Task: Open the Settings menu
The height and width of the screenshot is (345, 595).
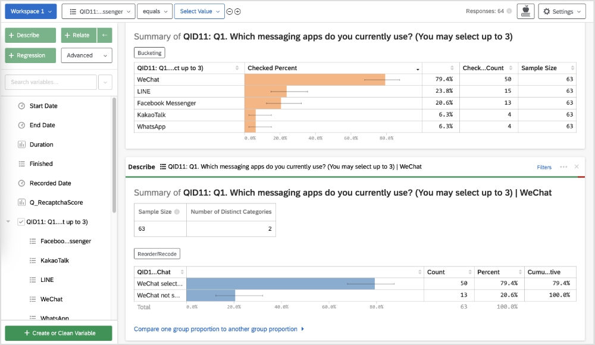Action: tap(562, 11)
